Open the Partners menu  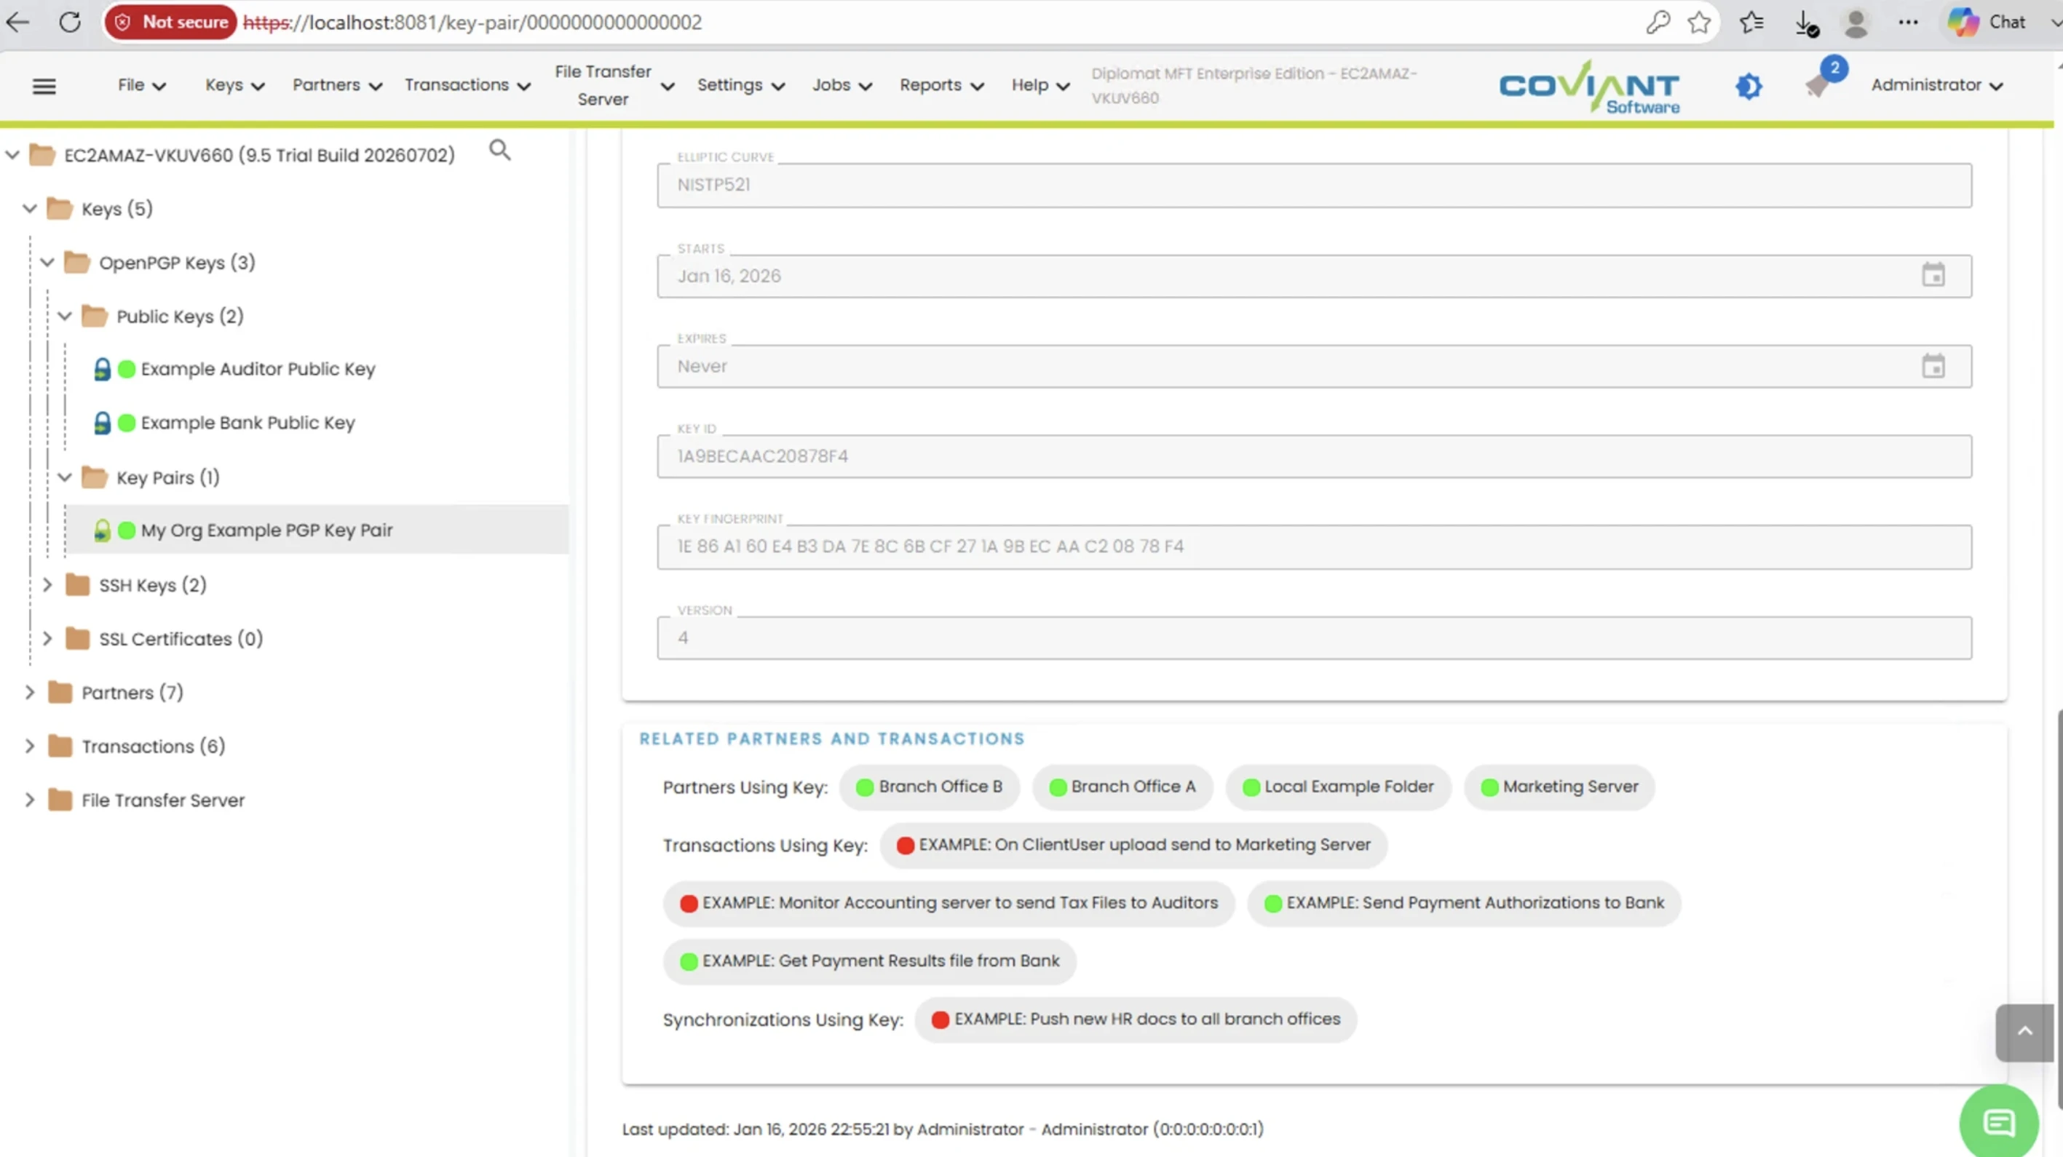click(x=337, y=85)
